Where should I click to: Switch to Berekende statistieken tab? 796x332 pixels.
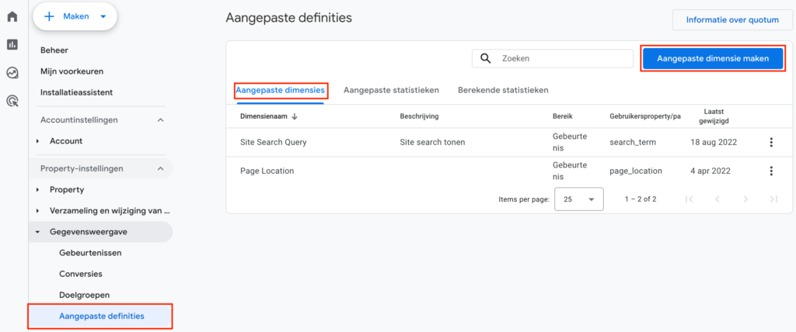tap(503, 90)
